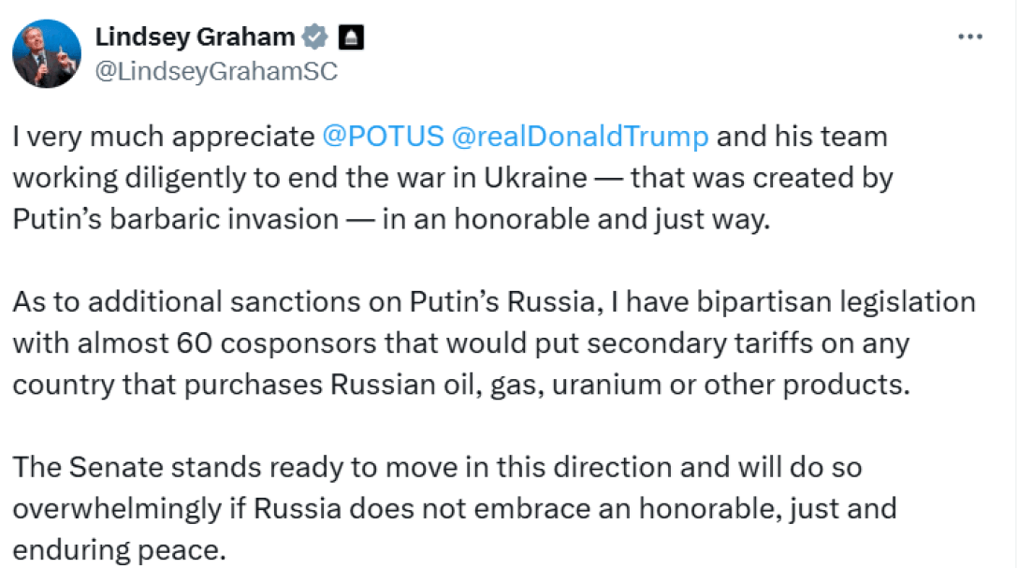This screenshot has width=1018, height=568.
Task: Open the @LindseyGrahamSC handle link
Action: coord(216,71)
